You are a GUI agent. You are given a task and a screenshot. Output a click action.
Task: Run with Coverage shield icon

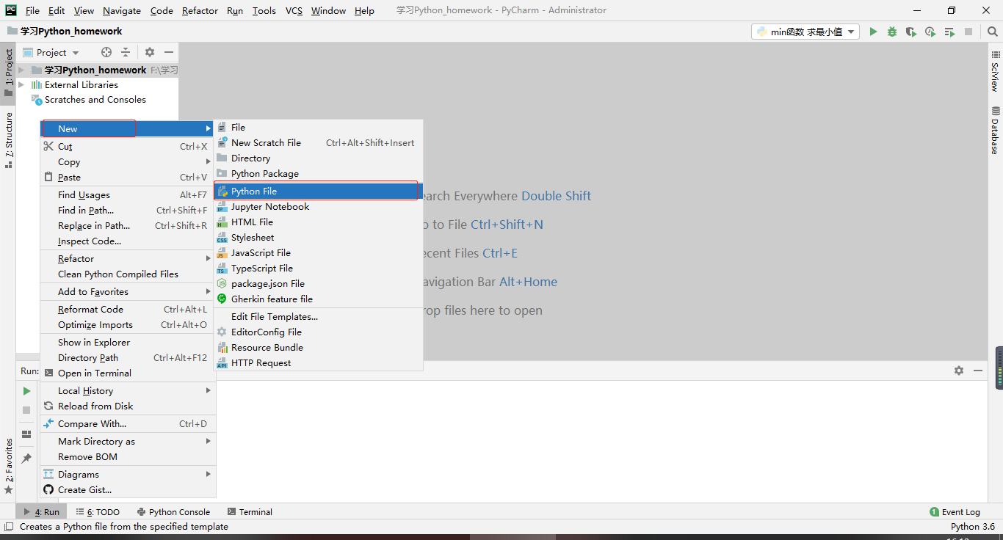click(911, 32)
